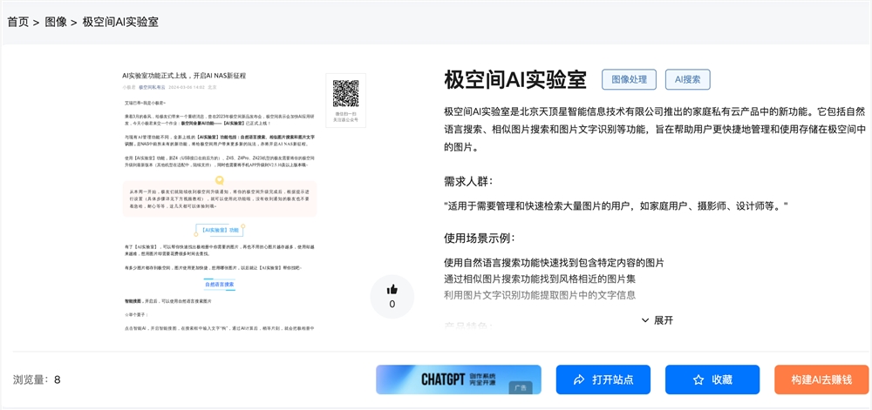872x410 pixels.
Task: Open the ChatGPT 创作系统 ad banner
Action: (x=459, y=380)
